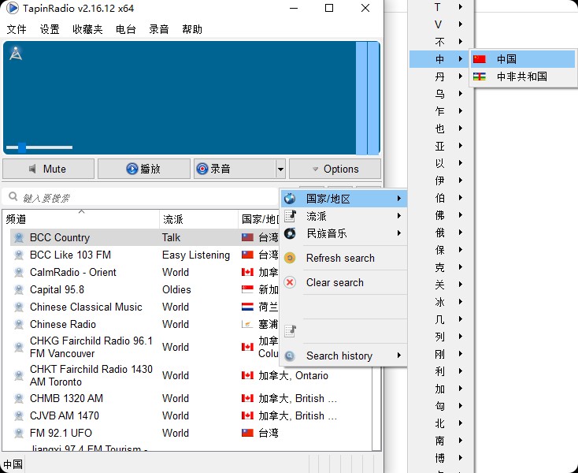Expand the Search history submenu
This screenshot has width=578, height=473.
click(343, 356)
